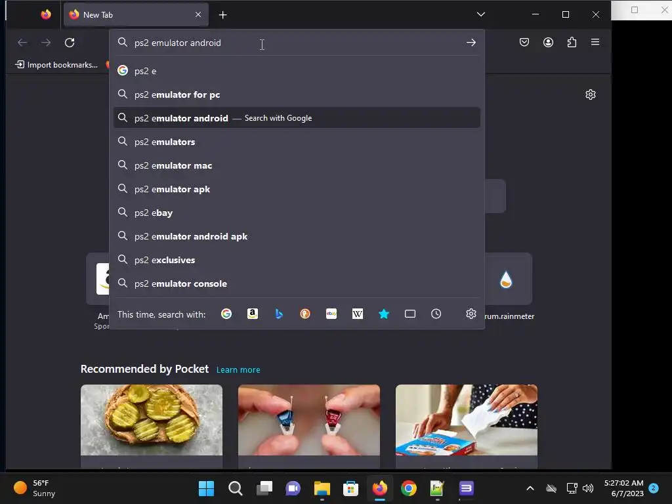Select suggestion 'ps2 emulator mac'
This screenshot has width=672, height=504.
point(297,165)
